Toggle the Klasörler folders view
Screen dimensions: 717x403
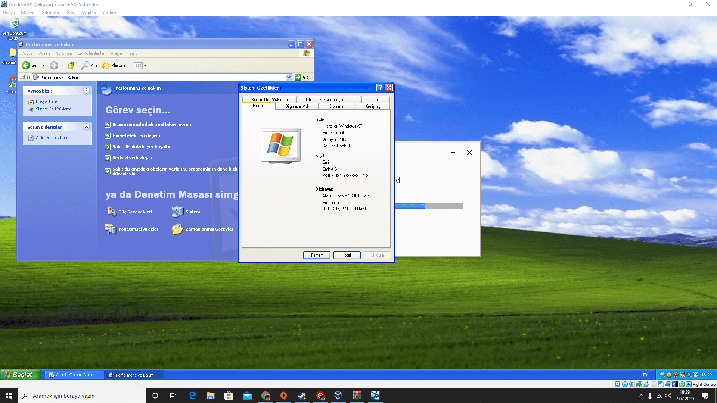[x=115, y=65]
